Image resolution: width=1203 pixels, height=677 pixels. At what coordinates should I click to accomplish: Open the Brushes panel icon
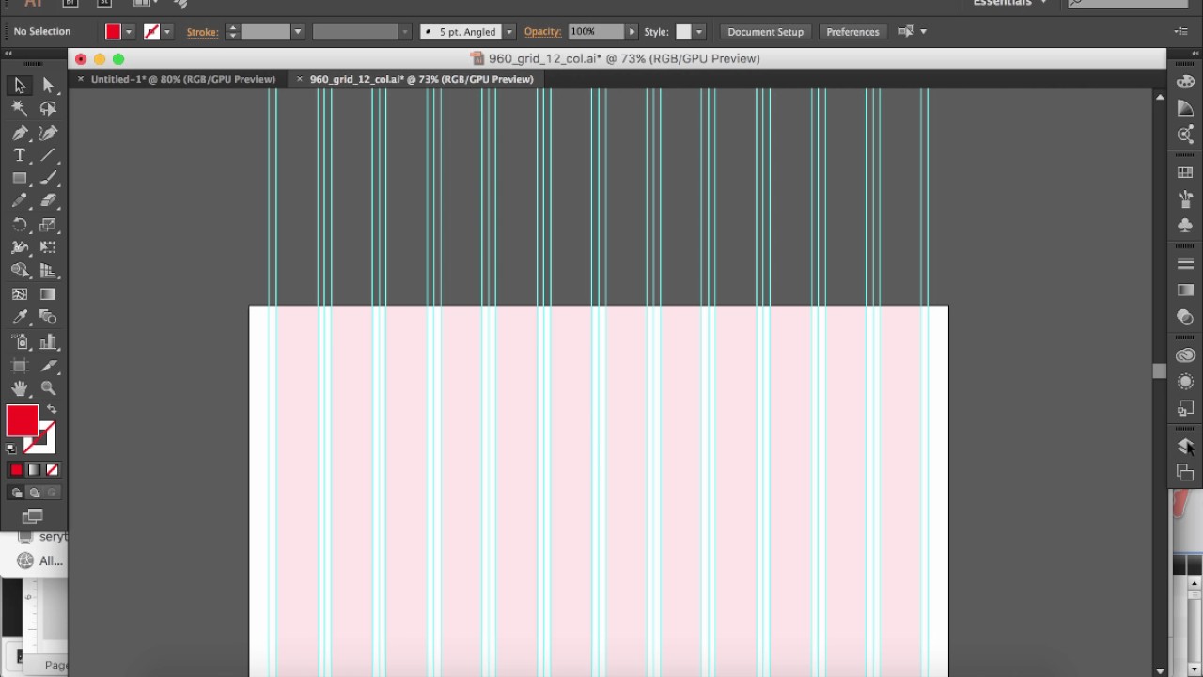1185,199
